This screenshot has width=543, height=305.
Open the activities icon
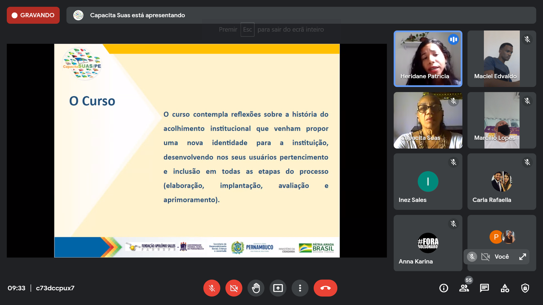click(x=505, y=288)
